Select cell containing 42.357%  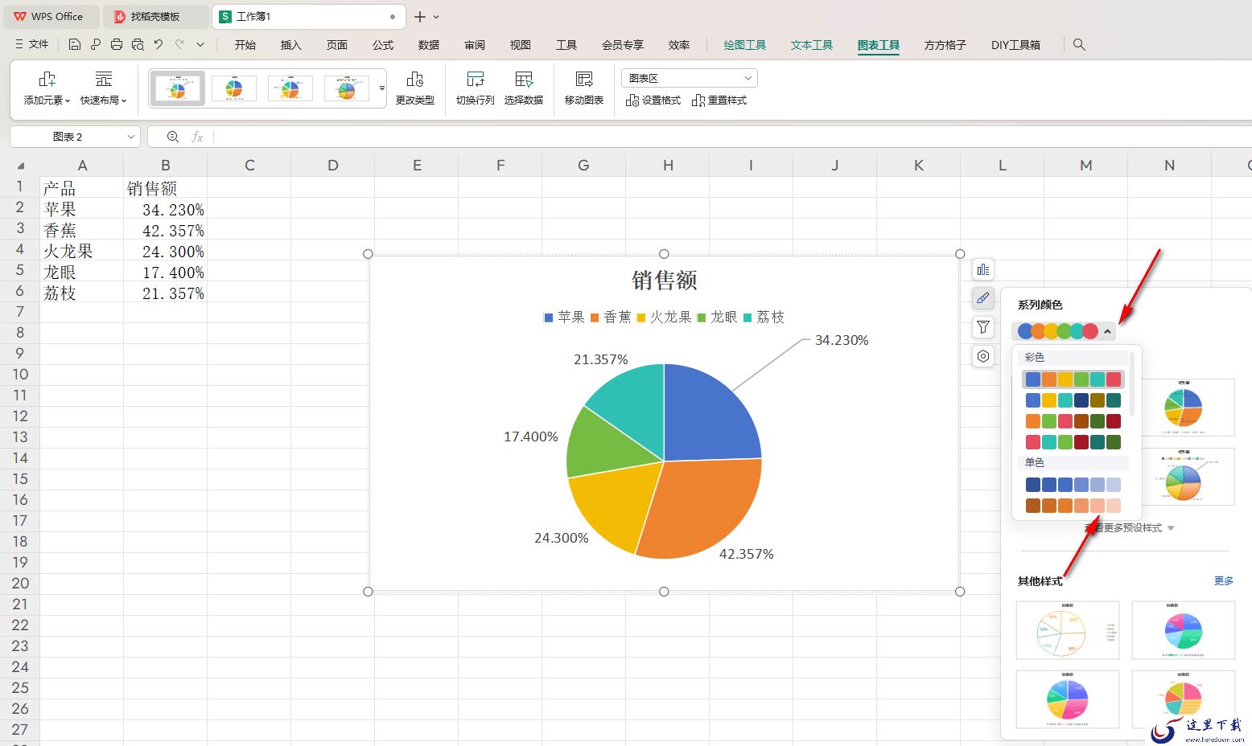[166, 230]
